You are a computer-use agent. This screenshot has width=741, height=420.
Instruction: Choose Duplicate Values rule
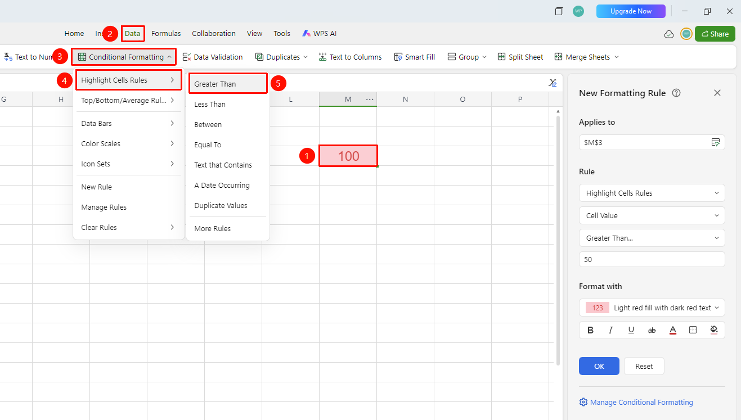(x=227, y=205)
